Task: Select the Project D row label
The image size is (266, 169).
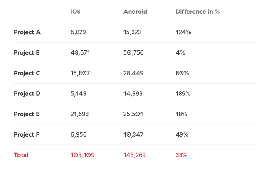Action: (x=27, y=93)
